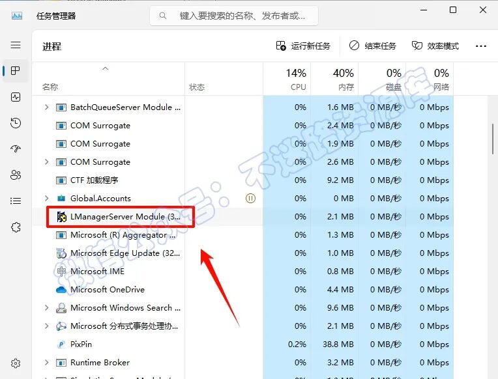Open the Users sidebar icon
Viewport: 498px width, 379px height.
click(x=16, y=175)
